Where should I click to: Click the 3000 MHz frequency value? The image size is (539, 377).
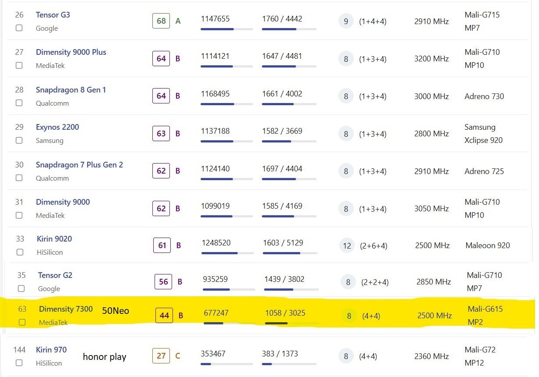tap(432, 96)
